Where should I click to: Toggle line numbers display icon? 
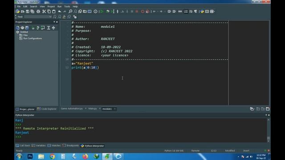186,12
